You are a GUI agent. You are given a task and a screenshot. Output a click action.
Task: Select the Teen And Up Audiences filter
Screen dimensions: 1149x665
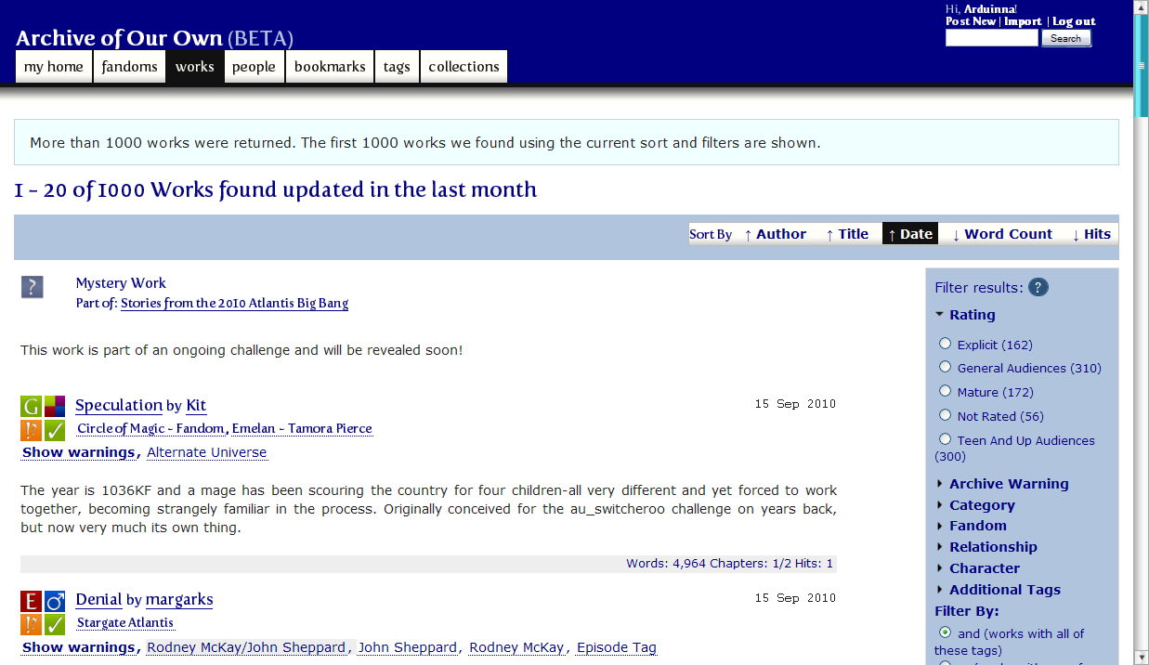(946, 439)
